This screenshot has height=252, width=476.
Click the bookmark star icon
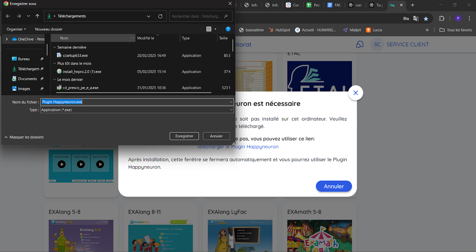click(426, 18)
